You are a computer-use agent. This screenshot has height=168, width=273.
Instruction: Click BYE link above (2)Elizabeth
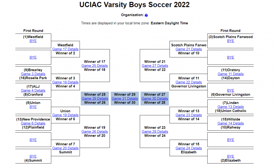(231, 156)
